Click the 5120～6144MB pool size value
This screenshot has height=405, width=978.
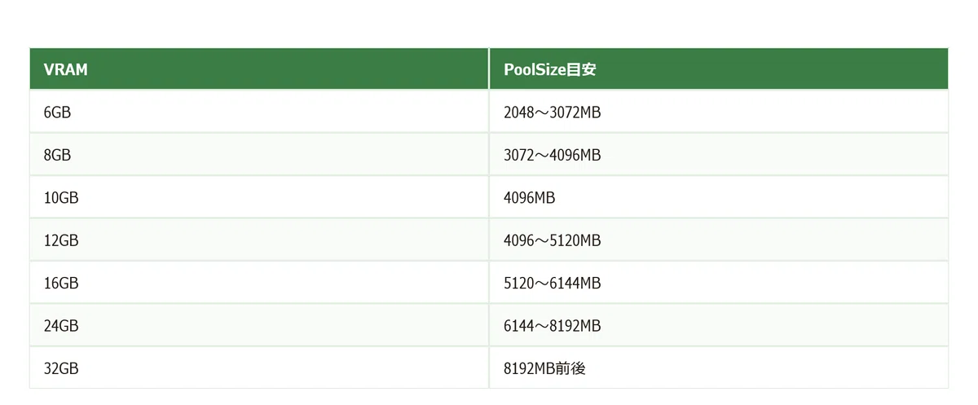tap(553, 283)
